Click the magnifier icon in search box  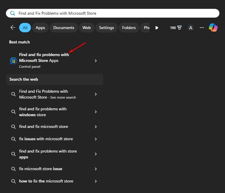(x=13, y=13)
